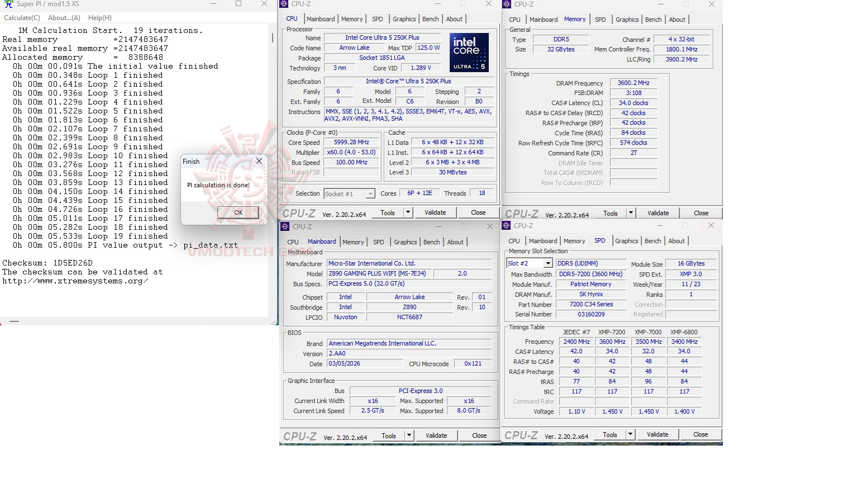Image resolution: width=858 pixels, height=483 pixels.
Task: Open About tab in the memory timings window
Action: pyautogui.click(x=677, y=20)
